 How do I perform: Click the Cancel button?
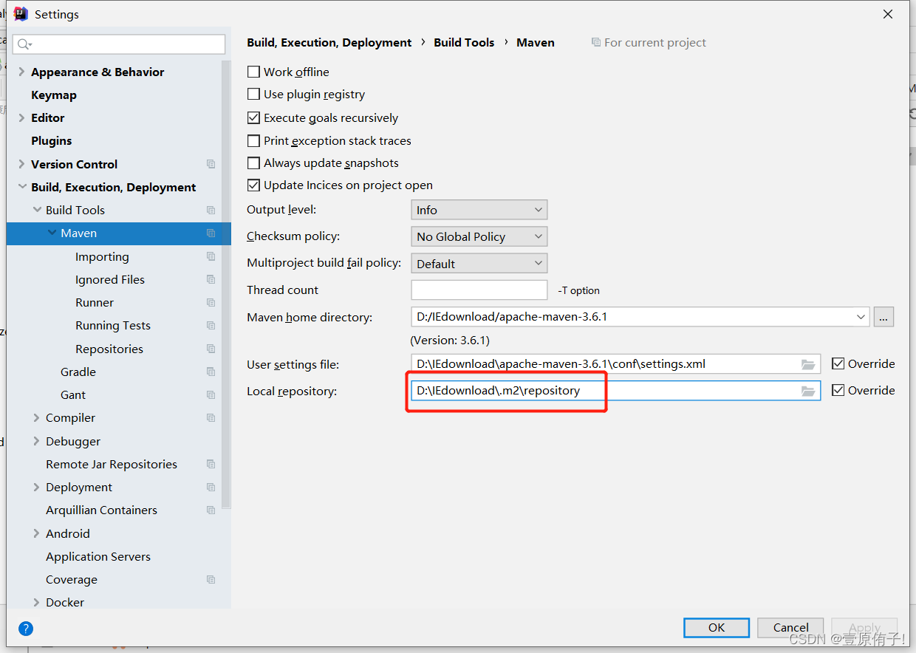[790, 627]
